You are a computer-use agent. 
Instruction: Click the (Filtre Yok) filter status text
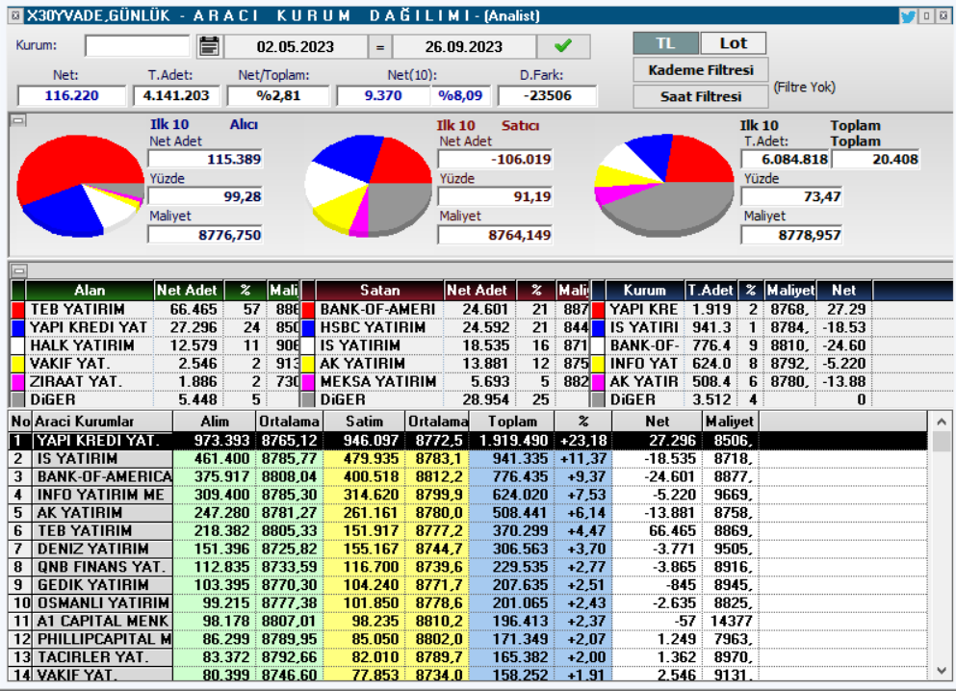804,88
